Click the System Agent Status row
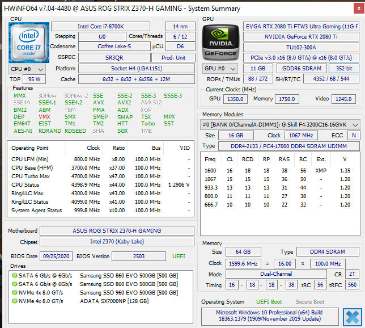 (x=100, y=211)
